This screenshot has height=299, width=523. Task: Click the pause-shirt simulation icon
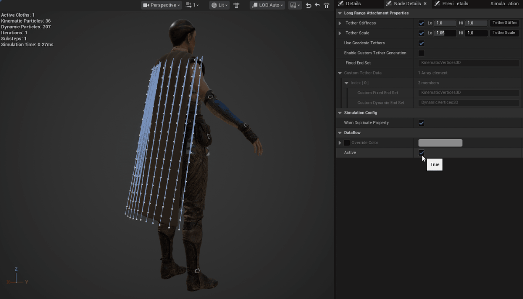326,5
